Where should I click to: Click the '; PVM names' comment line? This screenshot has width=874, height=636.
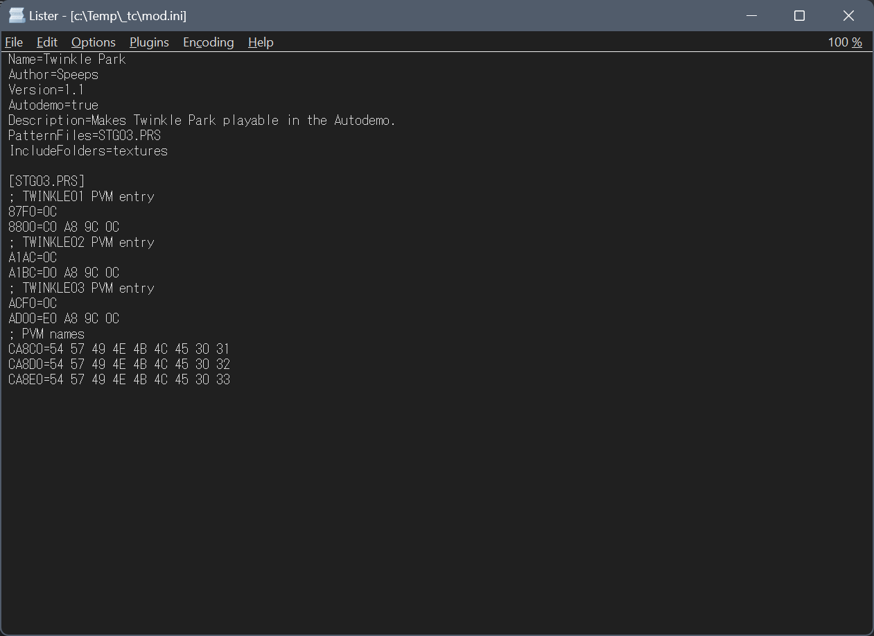(46, 334)
